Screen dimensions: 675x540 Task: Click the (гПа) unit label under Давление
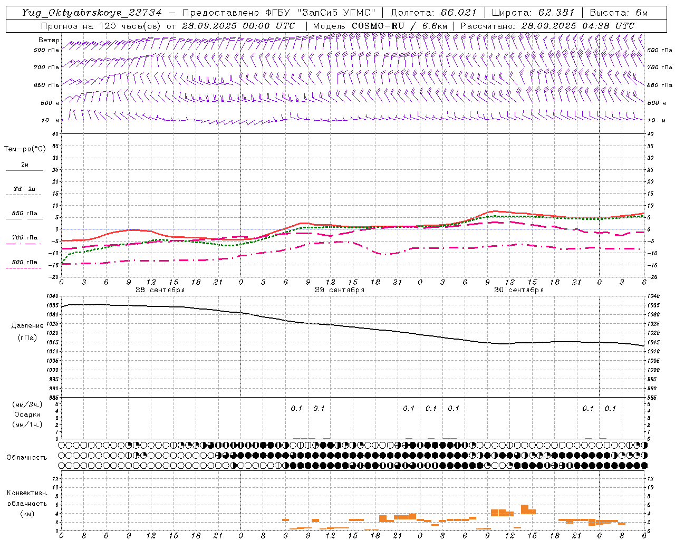coord(27,337)
